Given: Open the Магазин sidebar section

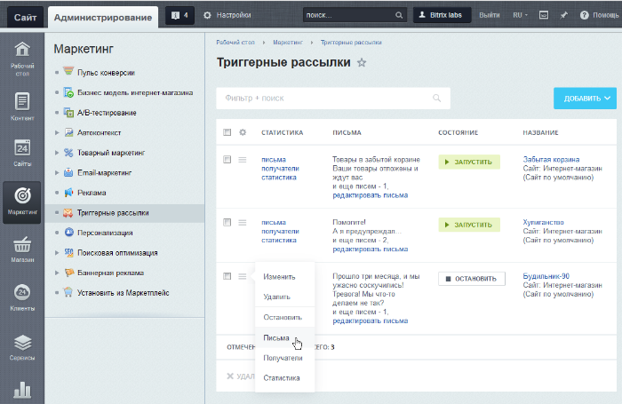Looking at the screenshot, I should coord(22,250).
